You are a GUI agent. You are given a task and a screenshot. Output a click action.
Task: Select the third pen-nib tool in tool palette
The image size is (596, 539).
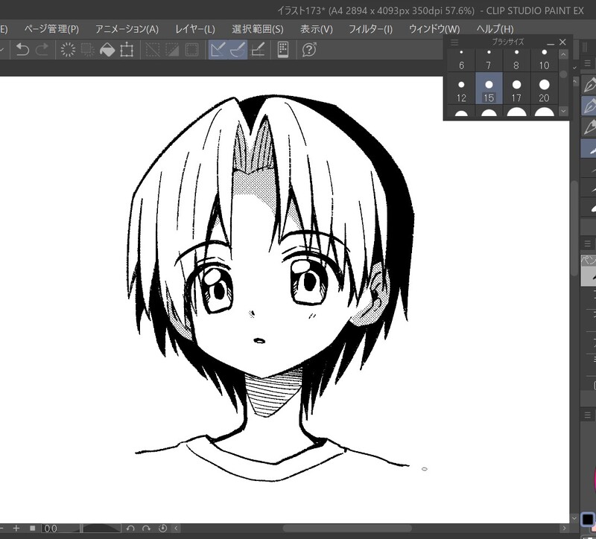click(x=589, y=127)
